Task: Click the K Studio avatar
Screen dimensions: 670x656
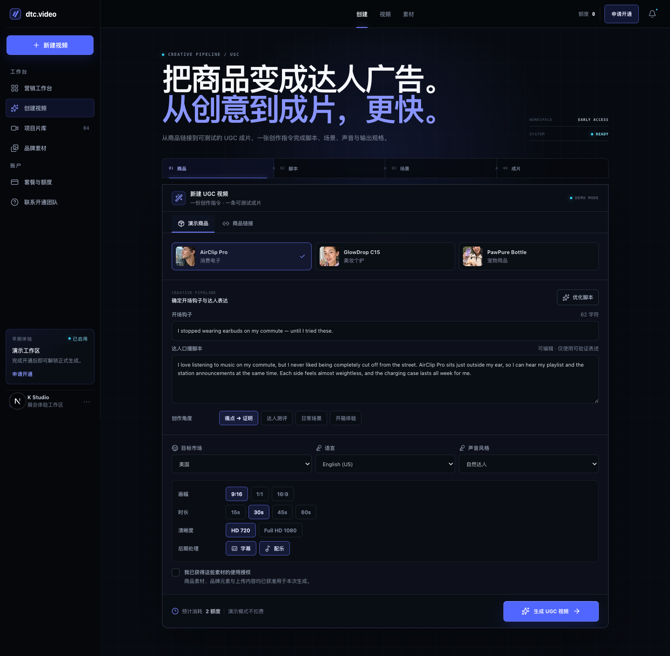Action: click(x=17, y=401)
